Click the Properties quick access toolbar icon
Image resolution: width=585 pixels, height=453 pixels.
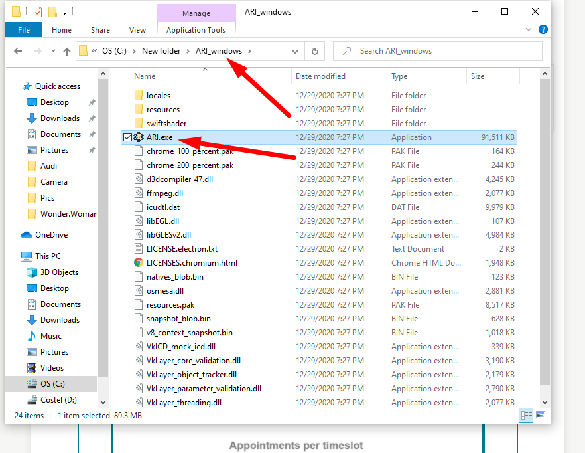(x=38, y=13)
